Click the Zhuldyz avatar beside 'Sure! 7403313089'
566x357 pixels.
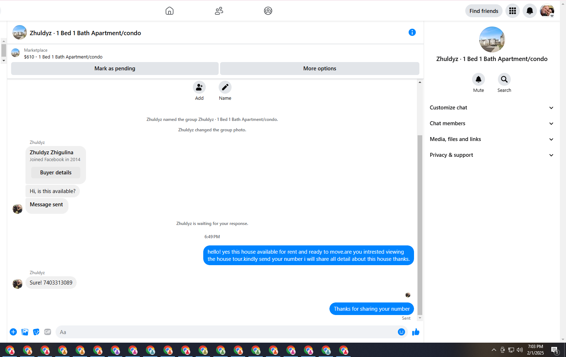coord(18,284)
